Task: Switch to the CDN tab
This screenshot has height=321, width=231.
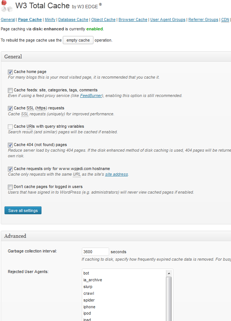Action: click(225, 19)
